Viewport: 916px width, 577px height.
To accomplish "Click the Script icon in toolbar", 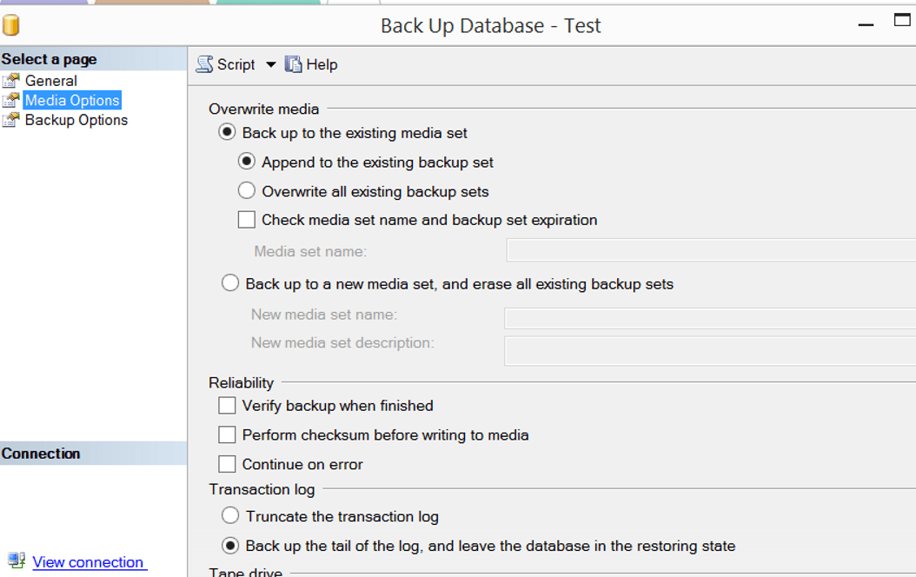I will click(x=204, y=64).
